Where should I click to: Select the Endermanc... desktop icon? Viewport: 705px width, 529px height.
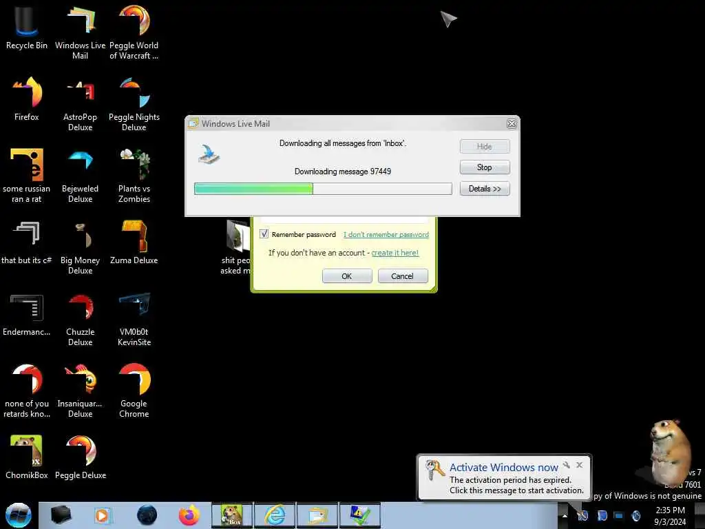[27, 314]
